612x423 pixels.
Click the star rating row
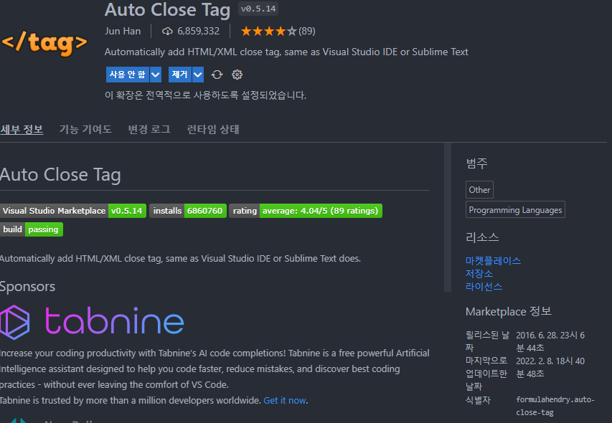pos(268,32)
